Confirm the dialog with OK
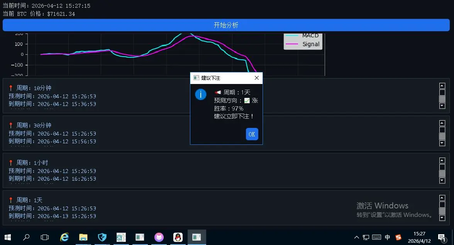Screen dimensions: 454x245 point(252,134)
